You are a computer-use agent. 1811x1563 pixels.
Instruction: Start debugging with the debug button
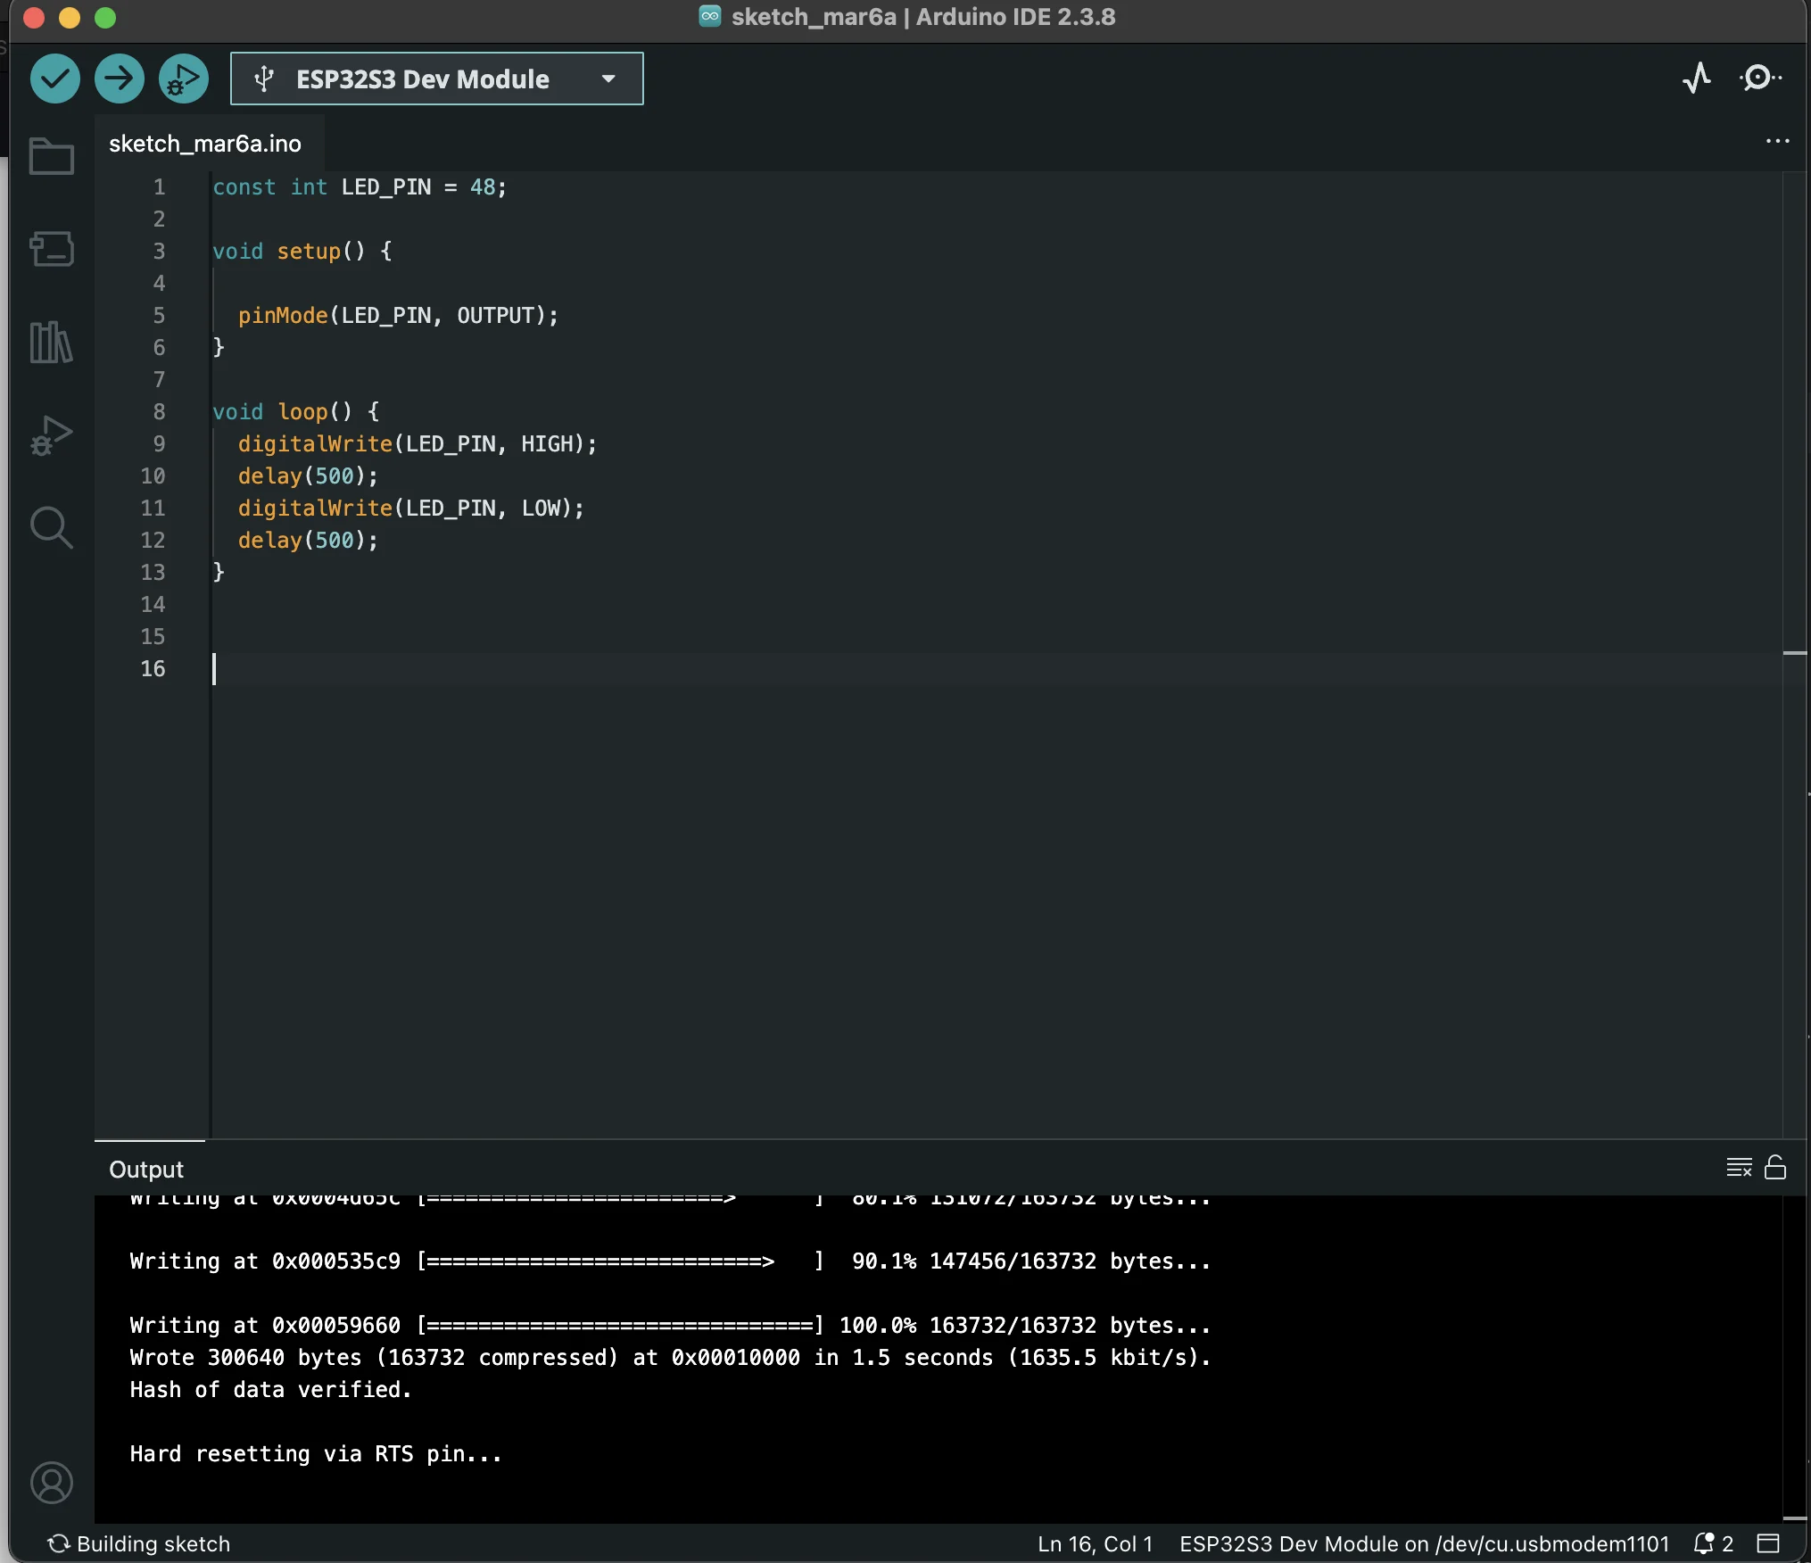[x=183, y=79]
